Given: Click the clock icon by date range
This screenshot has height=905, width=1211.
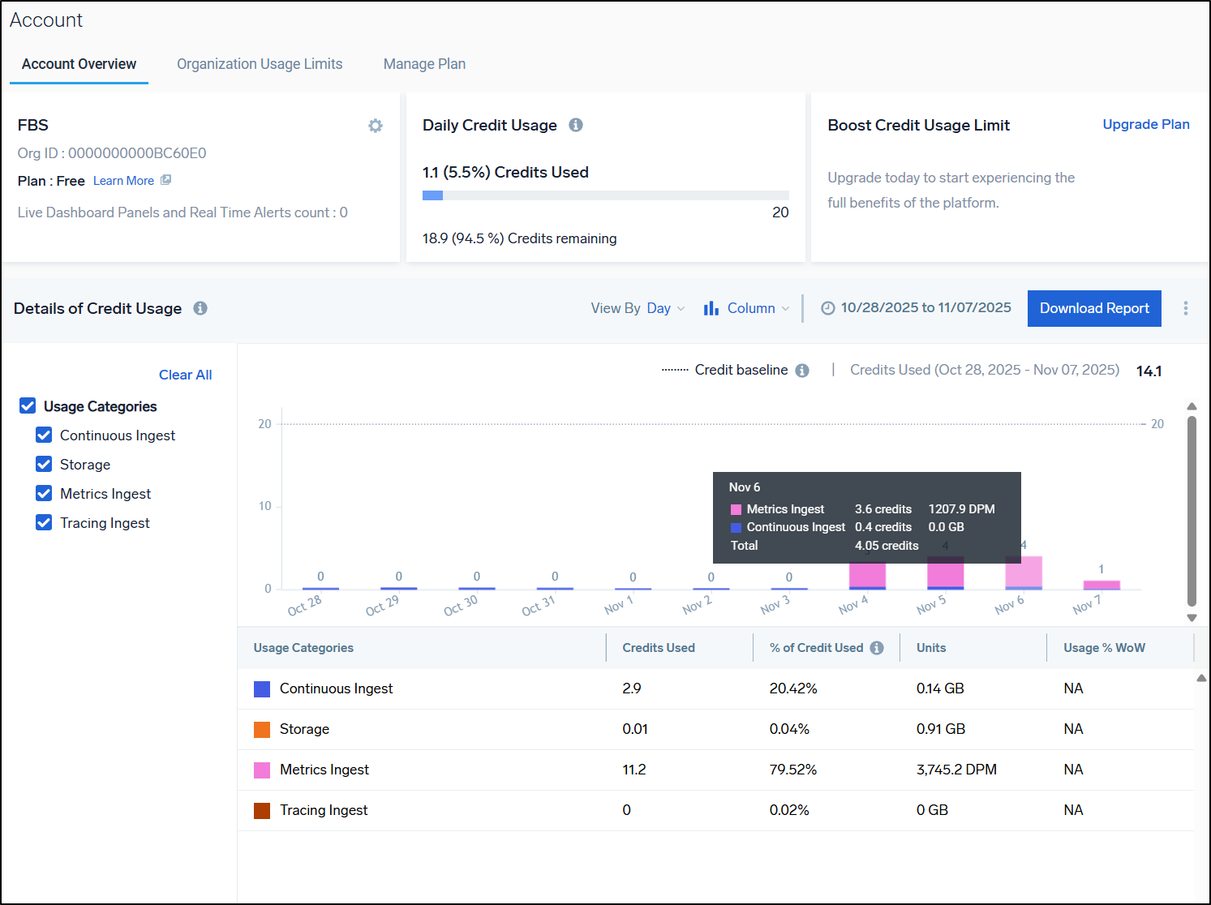Looking at the screenshot, I should pyautogui.click(x=827, y=308).
